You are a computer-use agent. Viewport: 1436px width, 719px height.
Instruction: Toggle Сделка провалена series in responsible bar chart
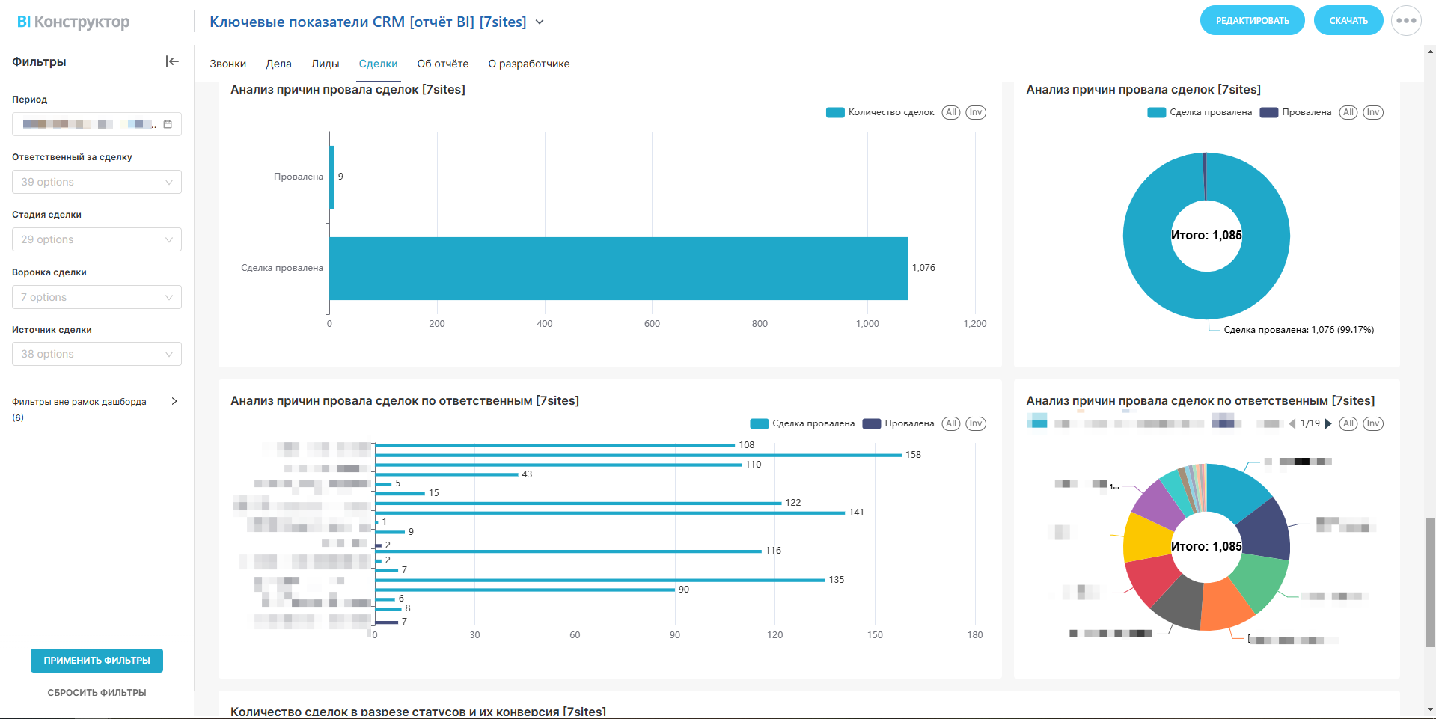click(803, 424)
